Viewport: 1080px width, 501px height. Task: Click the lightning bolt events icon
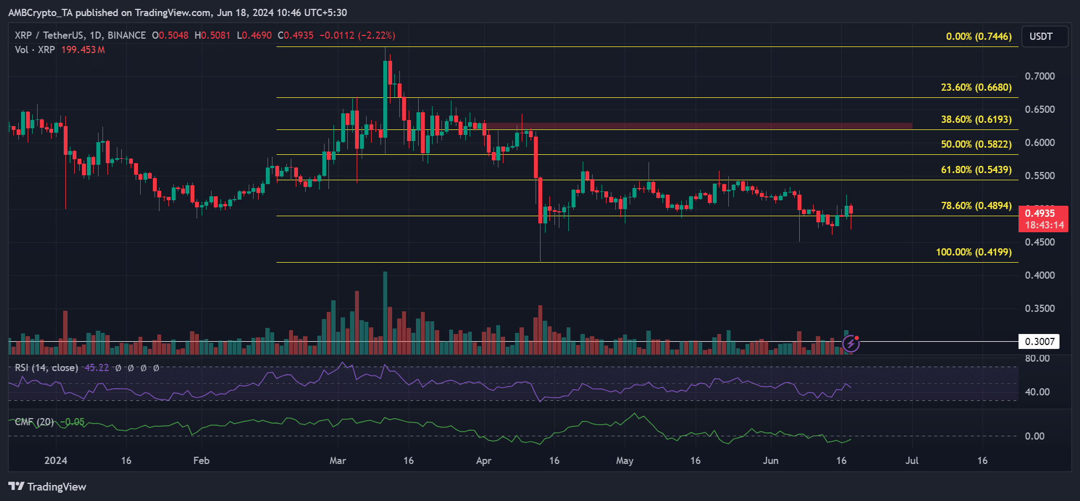[851, 344]
